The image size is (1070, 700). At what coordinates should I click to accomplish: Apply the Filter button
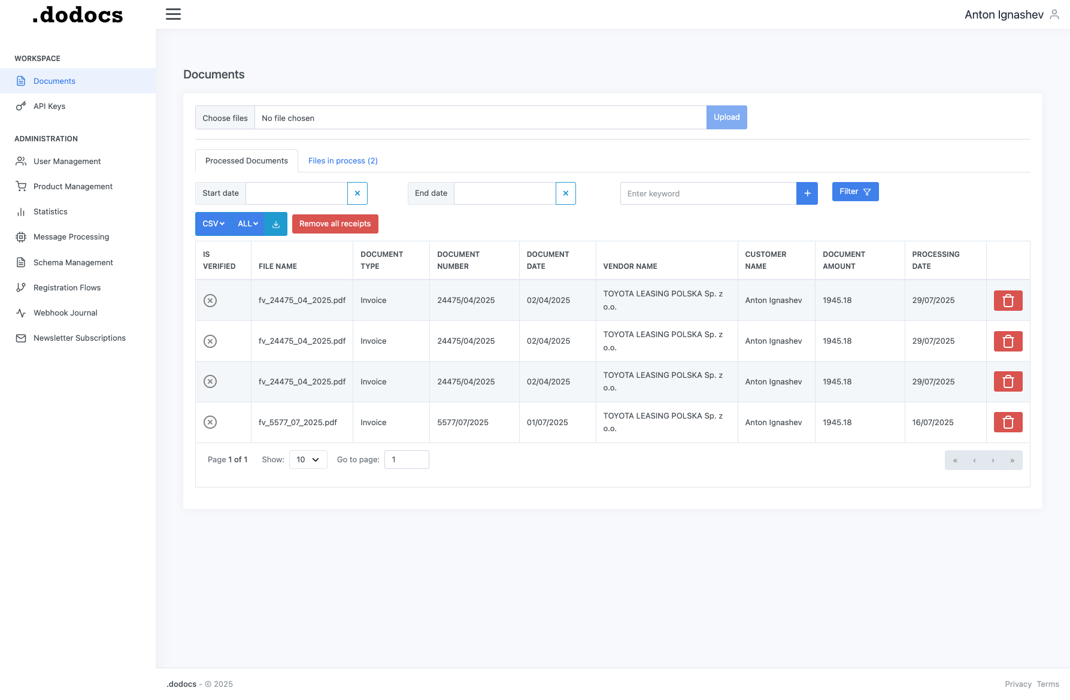[x=855, y=192]
